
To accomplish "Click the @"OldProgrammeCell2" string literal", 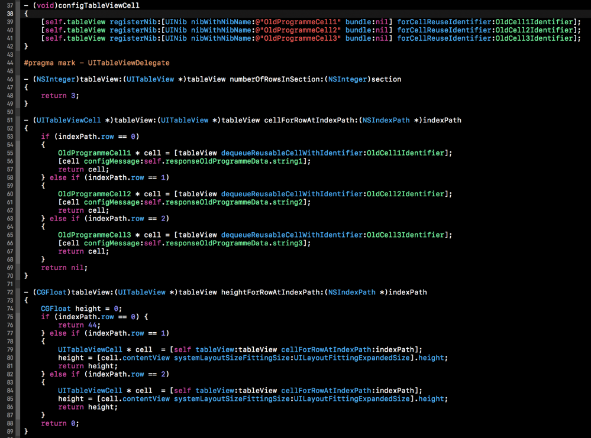I will pyautogui.click(x=298, y=30).
